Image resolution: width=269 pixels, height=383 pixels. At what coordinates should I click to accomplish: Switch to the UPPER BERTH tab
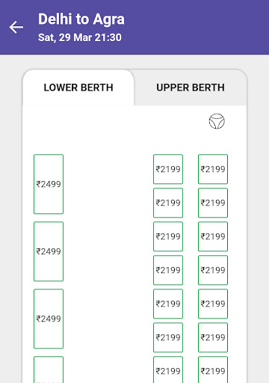(x=191, y=88)
